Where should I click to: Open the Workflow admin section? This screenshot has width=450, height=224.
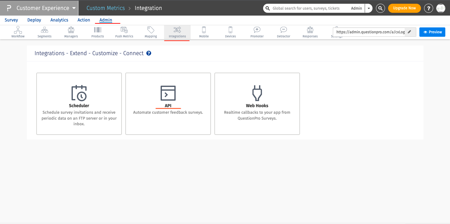click(18, 32)
